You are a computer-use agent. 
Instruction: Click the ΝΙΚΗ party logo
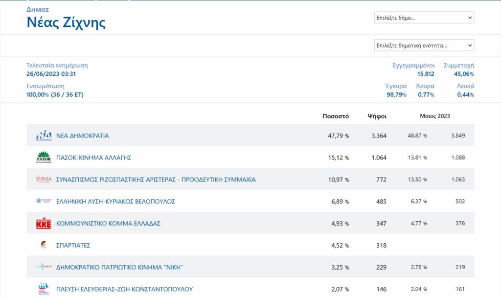(x=44, y=267)
